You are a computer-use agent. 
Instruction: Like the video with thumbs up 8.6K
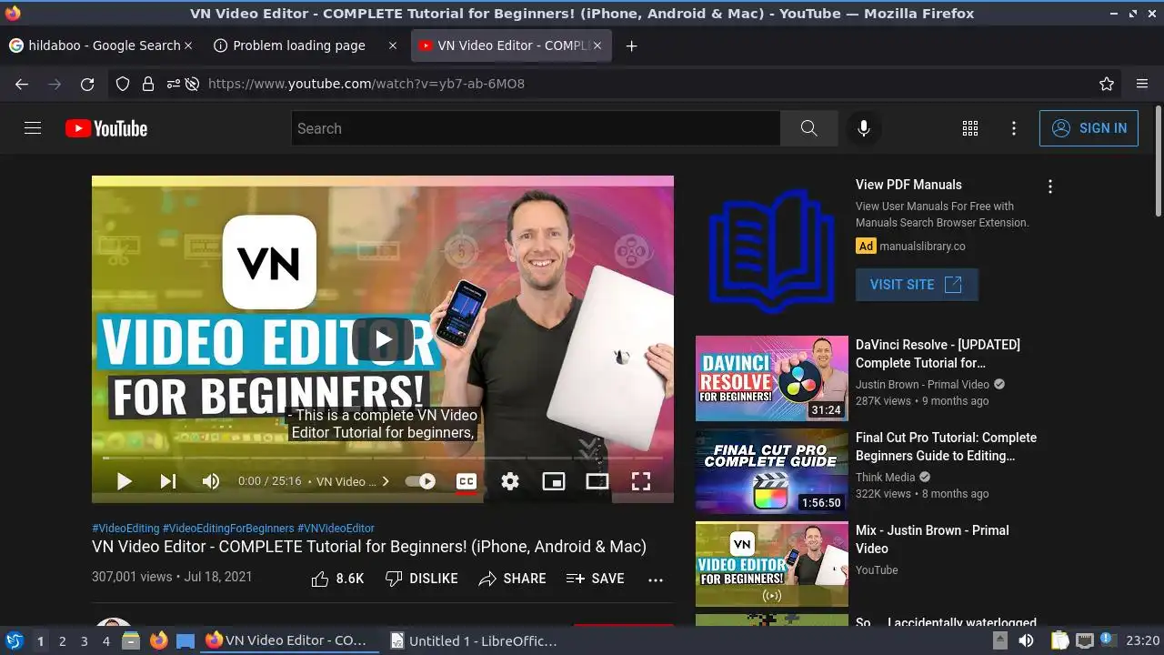point(337,579)
